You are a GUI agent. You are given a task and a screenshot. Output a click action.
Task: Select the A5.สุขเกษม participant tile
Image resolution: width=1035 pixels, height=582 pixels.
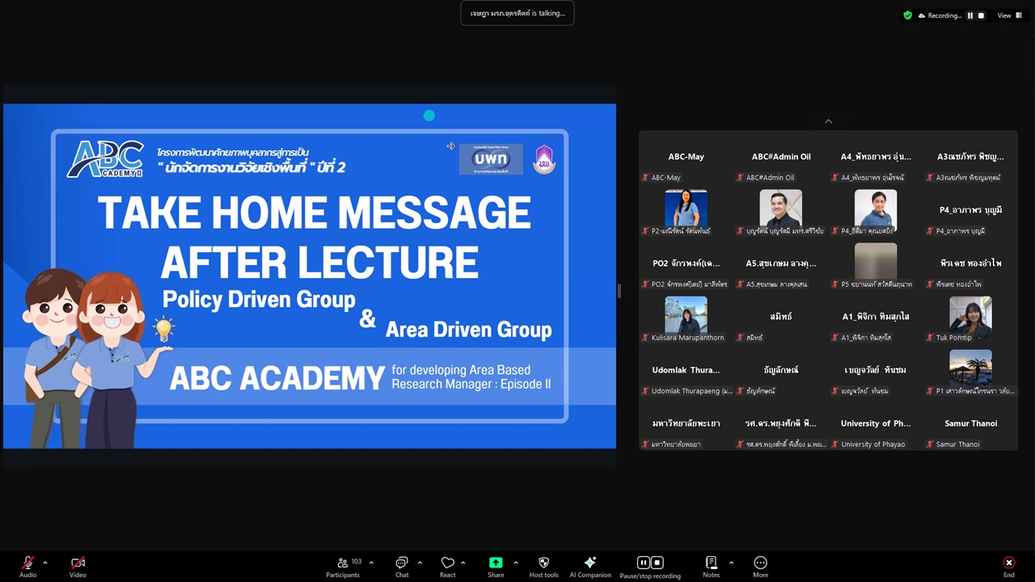(x=781, y=264)
